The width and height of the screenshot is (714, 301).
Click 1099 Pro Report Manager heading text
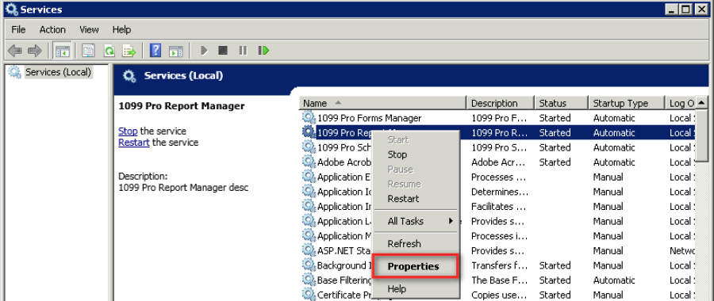coord(181,106)
